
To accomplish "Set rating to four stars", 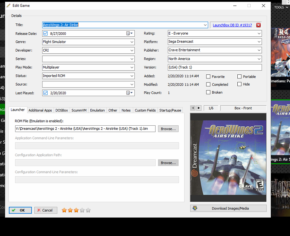I will point(82,210).
